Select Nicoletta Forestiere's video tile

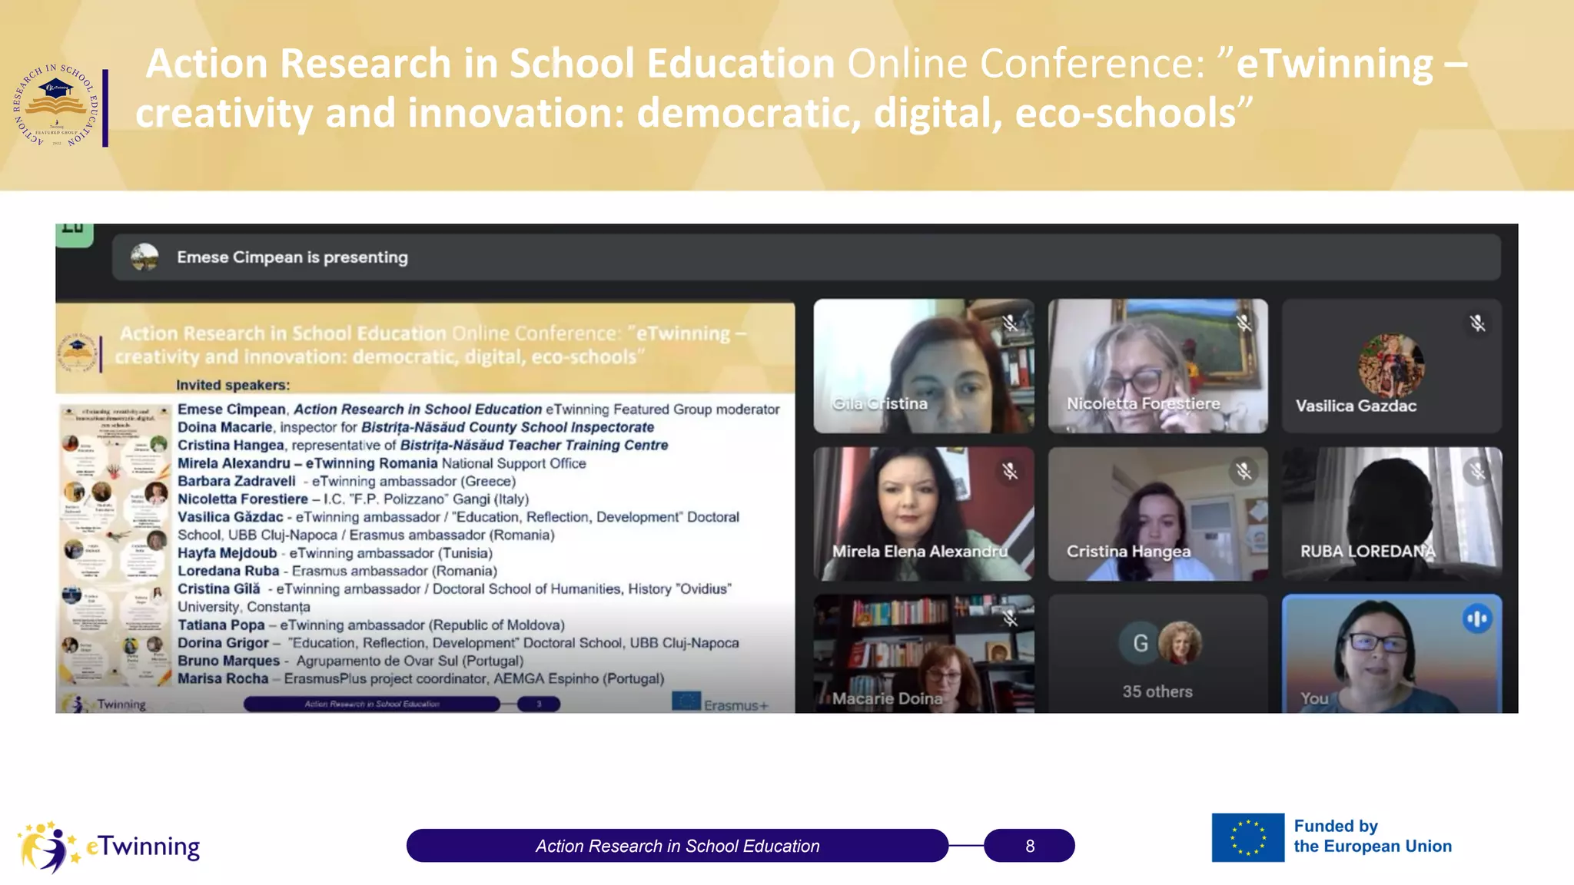click(1157, 366)
